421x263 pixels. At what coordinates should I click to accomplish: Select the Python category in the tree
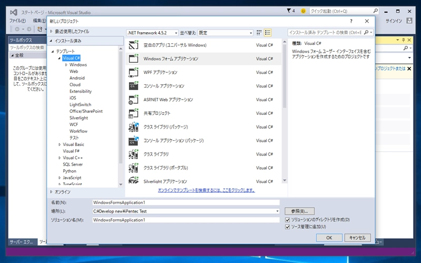69,171
